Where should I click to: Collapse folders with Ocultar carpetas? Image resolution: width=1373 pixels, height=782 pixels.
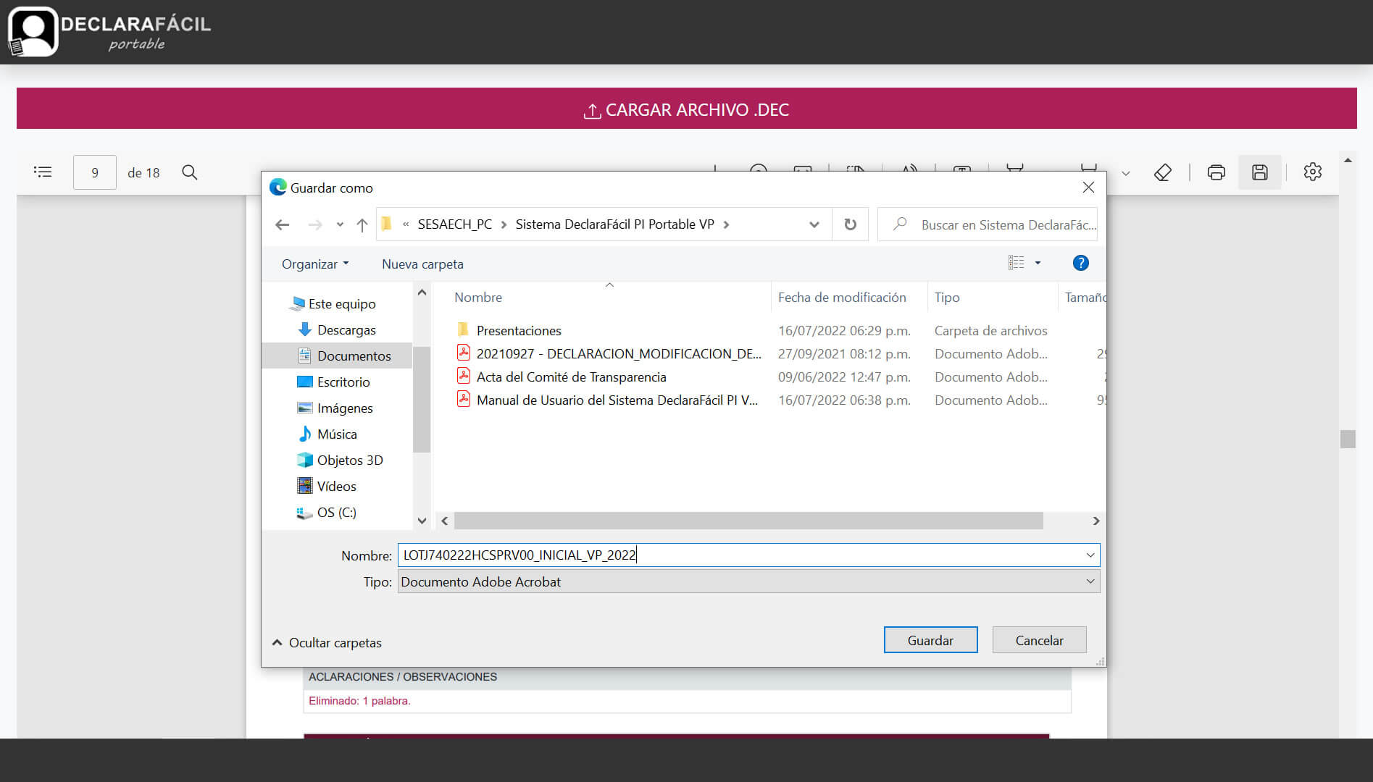click(x=327, y=643)
